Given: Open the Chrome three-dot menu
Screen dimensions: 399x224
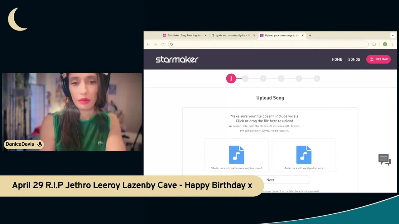Looking at the screenshot, I should tap(392, 44).
